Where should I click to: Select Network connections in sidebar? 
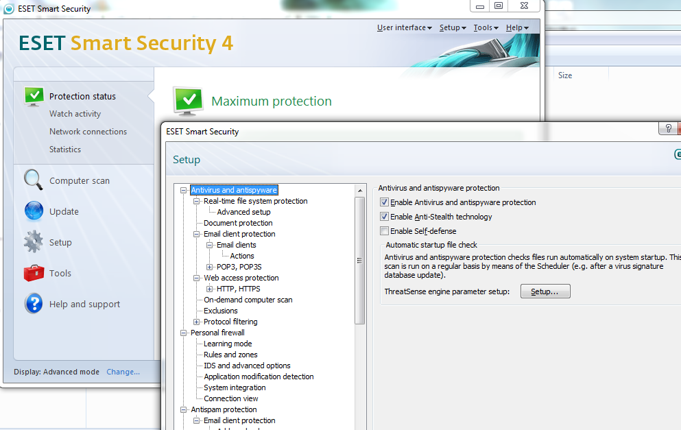click(x=88, y=132)
